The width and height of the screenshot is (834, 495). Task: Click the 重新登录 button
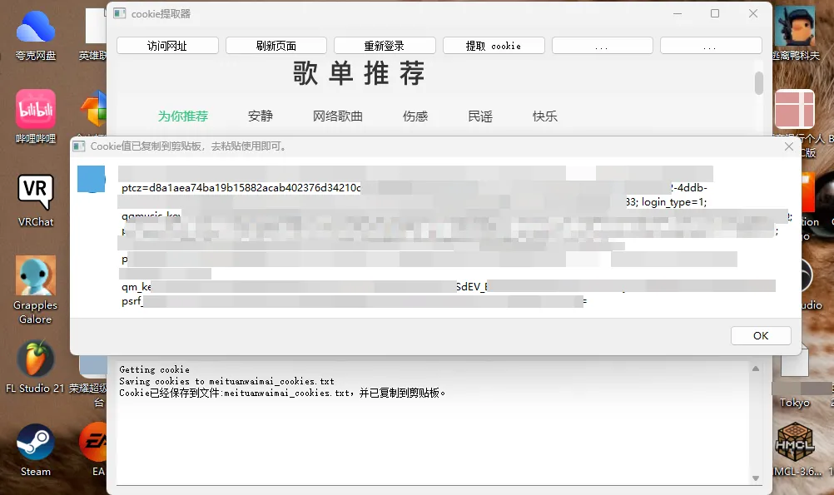click(385, 46)
